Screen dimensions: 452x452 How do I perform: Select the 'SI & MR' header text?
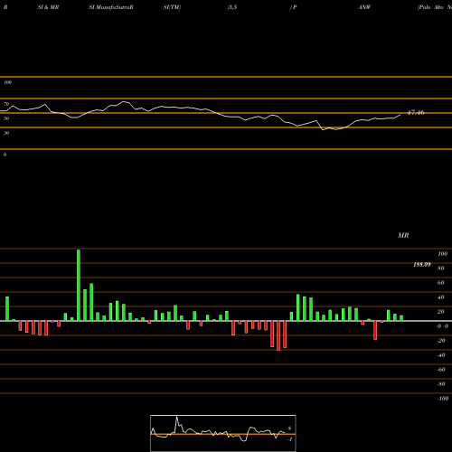(x=48, y=7)
